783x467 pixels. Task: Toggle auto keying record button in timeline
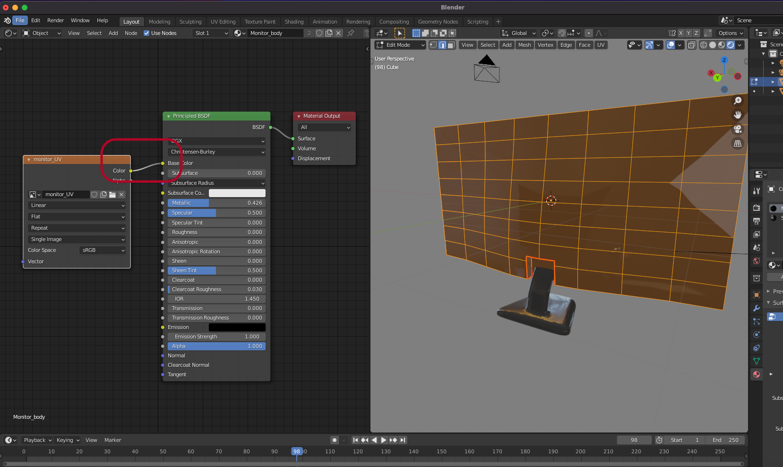tap(335, 440)
